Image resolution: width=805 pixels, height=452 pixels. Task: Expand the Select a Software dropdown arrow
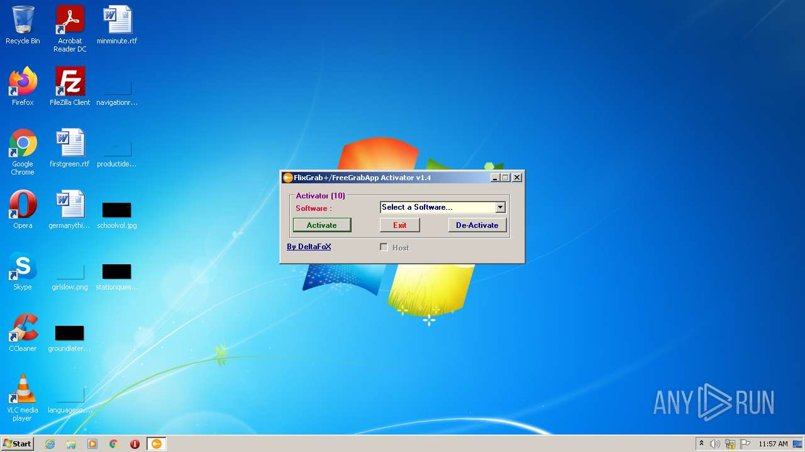point(500,207)
